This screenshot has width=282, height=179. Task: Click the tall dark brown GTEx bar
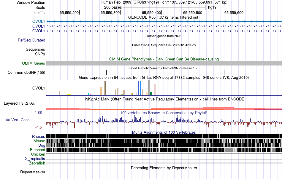[x=105, y=88]
